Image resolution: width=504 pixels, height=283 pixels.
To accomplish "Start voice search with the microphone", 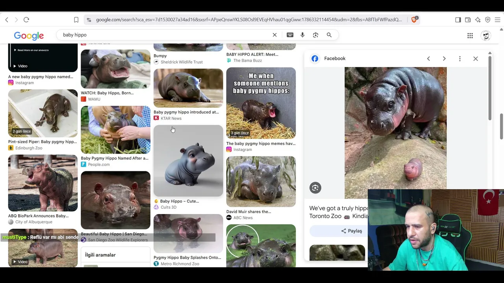I will click(302, 35).
